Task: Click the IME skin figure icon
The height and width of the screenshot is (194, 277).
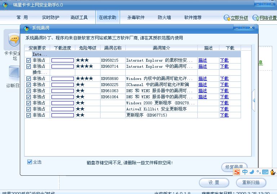Action: tap(273, 172)
